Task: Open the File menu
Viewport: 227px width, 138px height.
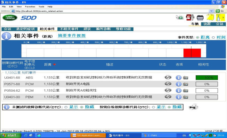Action: (x=4, y=7)
